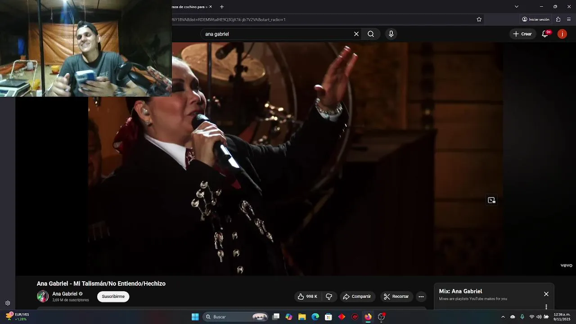Switch to Firefox on the taskbar
The width and height of the screenshot is (576, 324).
coord(368,317)
